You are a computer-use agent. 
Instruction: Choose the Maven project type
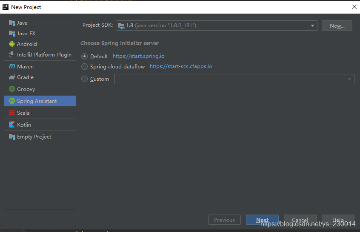(40, 66)
